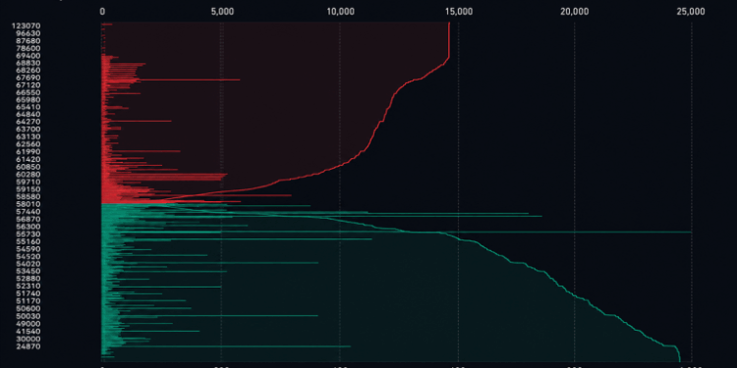Viewport: 737px width, 368px height.
Task: Select the 64270 price label
Action: tap(28, 122)
